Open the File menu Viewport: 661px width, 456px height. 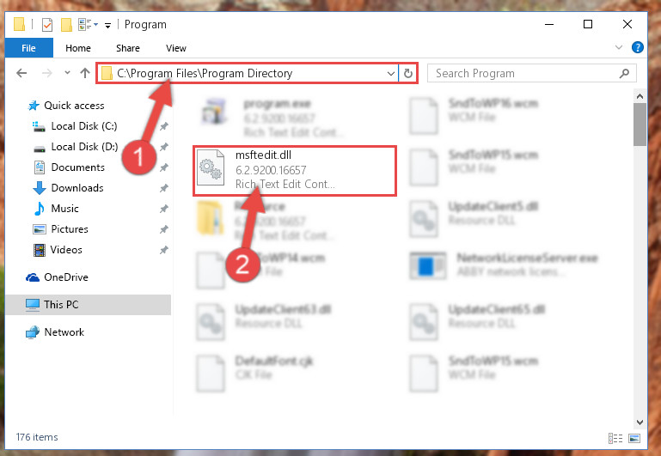(28, 48)
